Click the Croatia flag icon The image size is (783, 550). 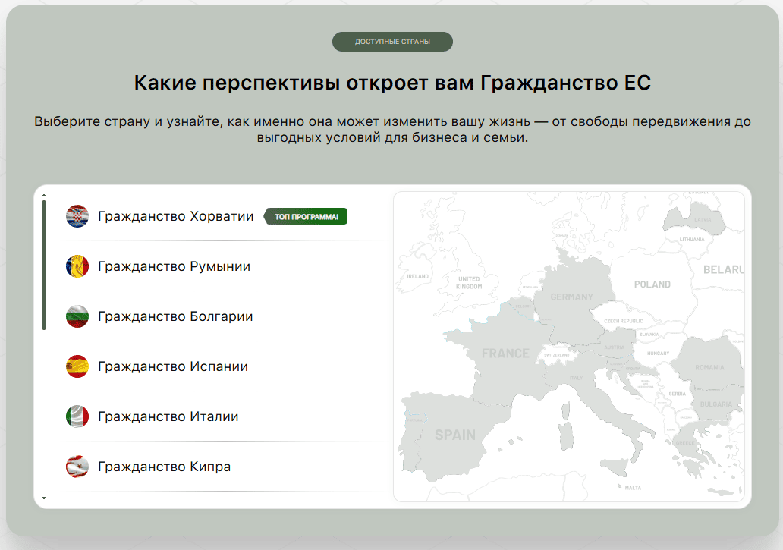(x=77, y=216)
